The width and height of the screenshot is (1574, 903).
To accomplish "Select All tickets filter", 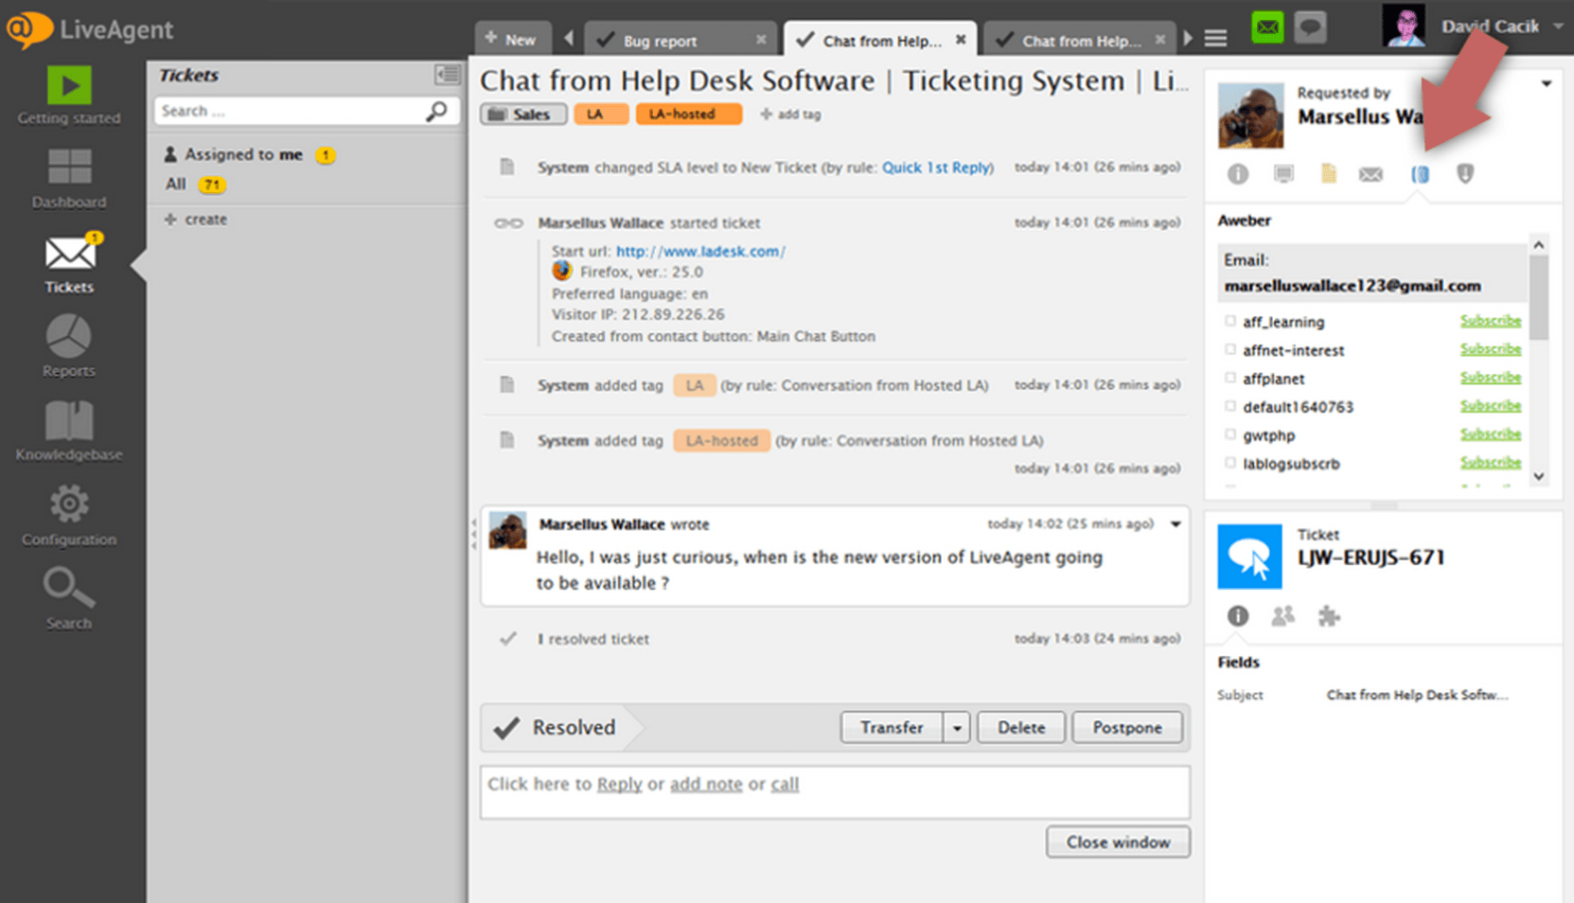I will pos(176,184).
